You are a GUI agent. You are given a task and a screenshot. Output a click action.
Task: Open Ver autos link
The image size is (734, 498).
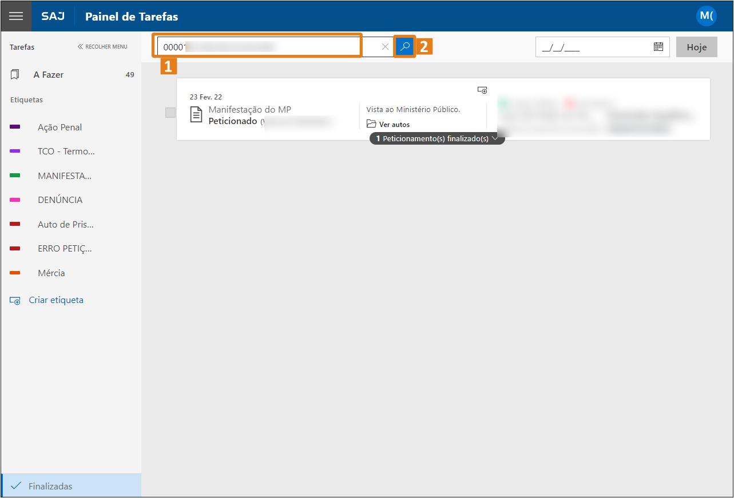point(394,124)
